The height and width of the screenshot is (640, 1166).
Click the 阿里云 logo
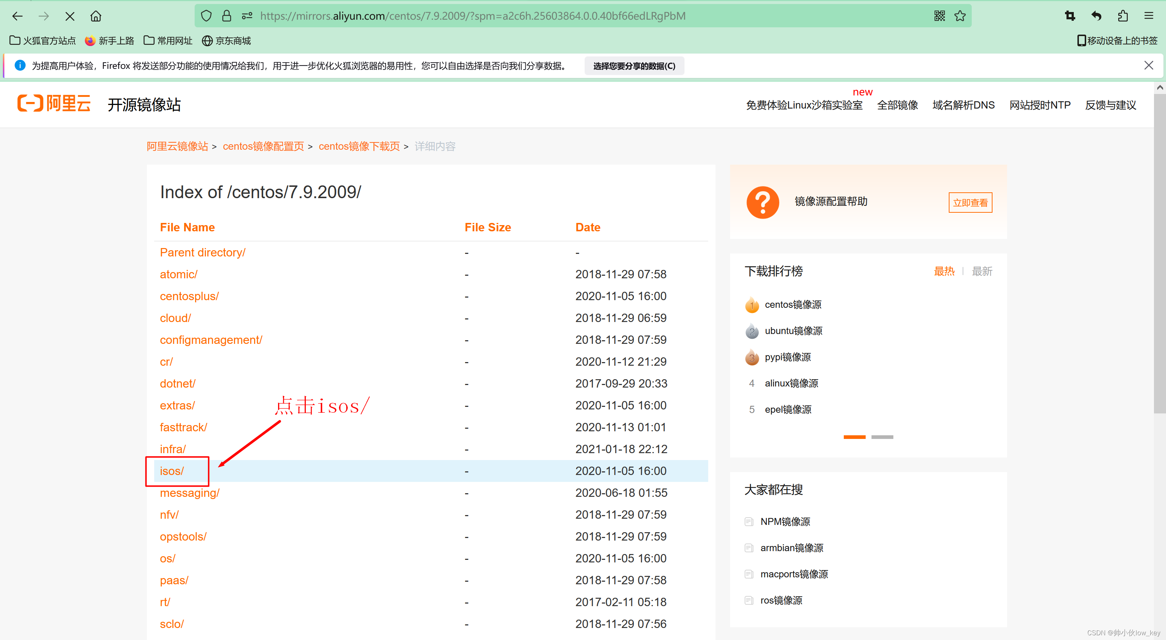(54, 103)
